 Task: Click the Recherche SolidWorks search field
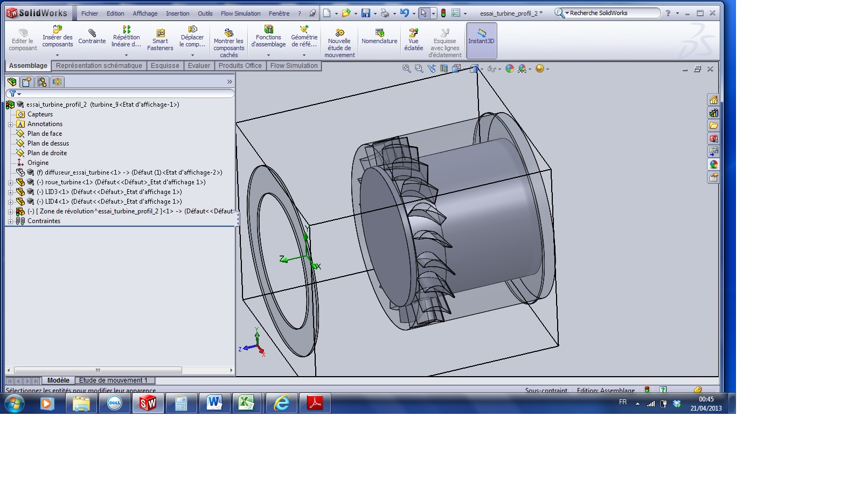tap(613, 13)
